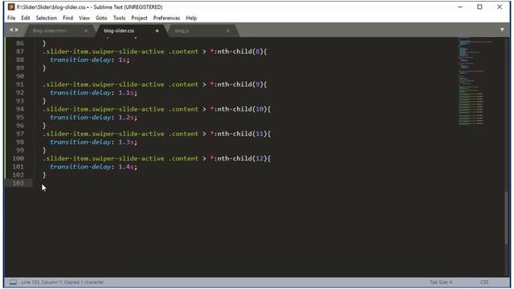Go to next tab with right arrow

pos(17,30)
